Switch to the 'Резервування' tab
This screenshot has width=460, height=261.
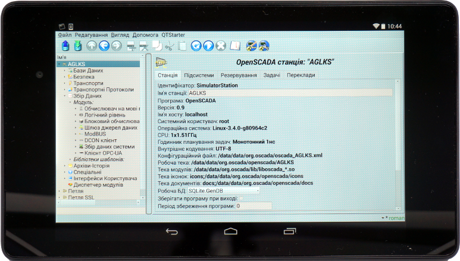(239, 76)
